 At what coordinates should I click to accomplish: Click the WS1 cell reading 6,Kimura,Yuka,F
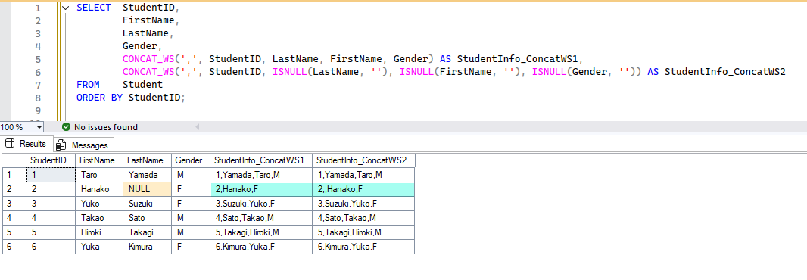coord(261,247)
